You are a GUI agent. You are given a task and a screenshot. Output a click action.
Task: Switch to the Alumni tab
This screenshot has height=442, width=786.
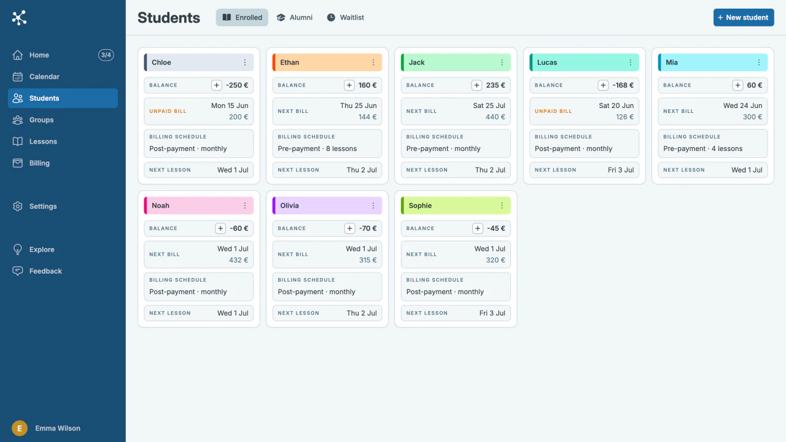[x=294, y=17]
